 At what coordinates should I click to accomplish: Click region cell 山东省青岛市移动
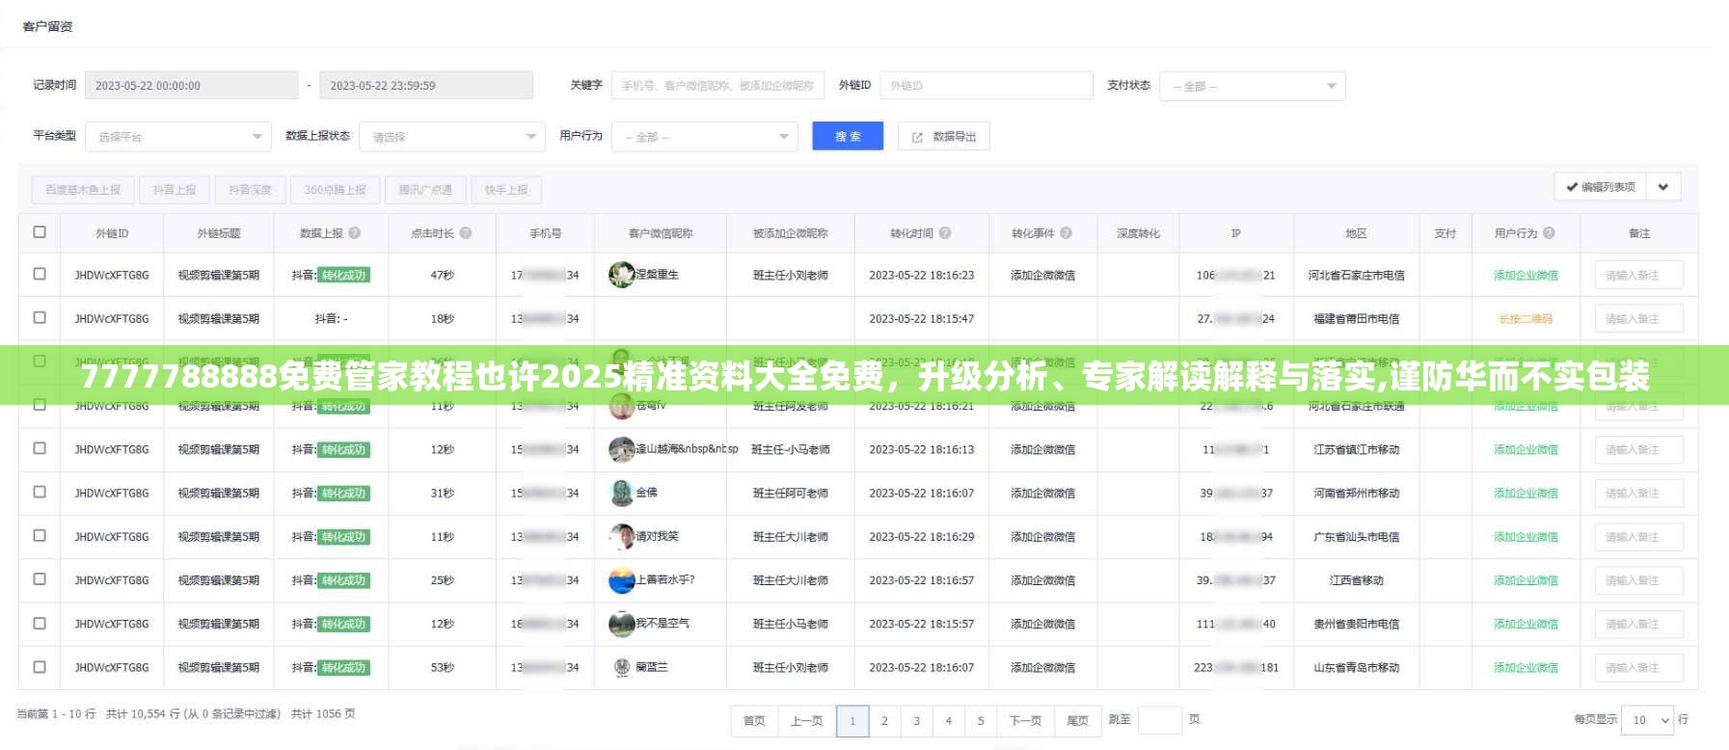[1356, 668]
